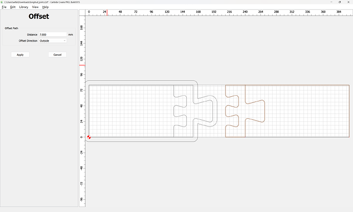Click the offset Distance input field
This screenshot has width=353, height=212.
coord(53,34)
